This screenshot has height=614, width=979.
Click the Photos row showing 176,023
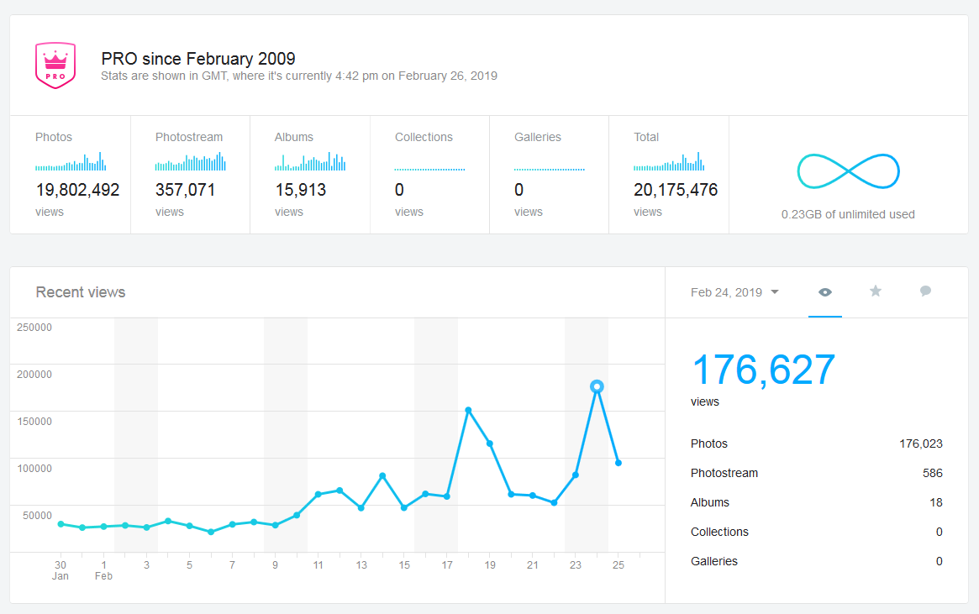(x=816, y=443)
